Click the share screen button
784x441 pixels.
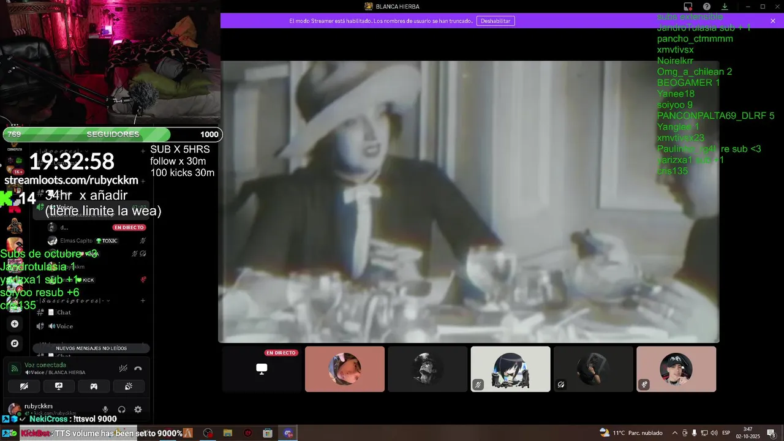pos(59,386)
